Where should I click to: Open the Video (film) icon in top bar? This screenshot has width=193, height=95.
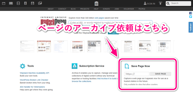(18, 3)
